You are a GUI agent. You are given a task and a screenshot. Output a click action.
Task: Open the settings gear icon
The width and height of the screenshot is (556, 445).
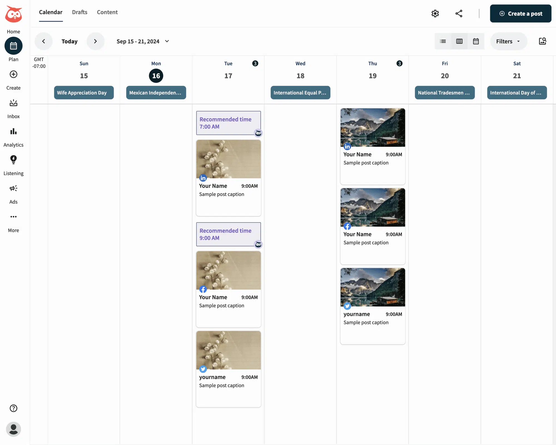pos(435,14)
